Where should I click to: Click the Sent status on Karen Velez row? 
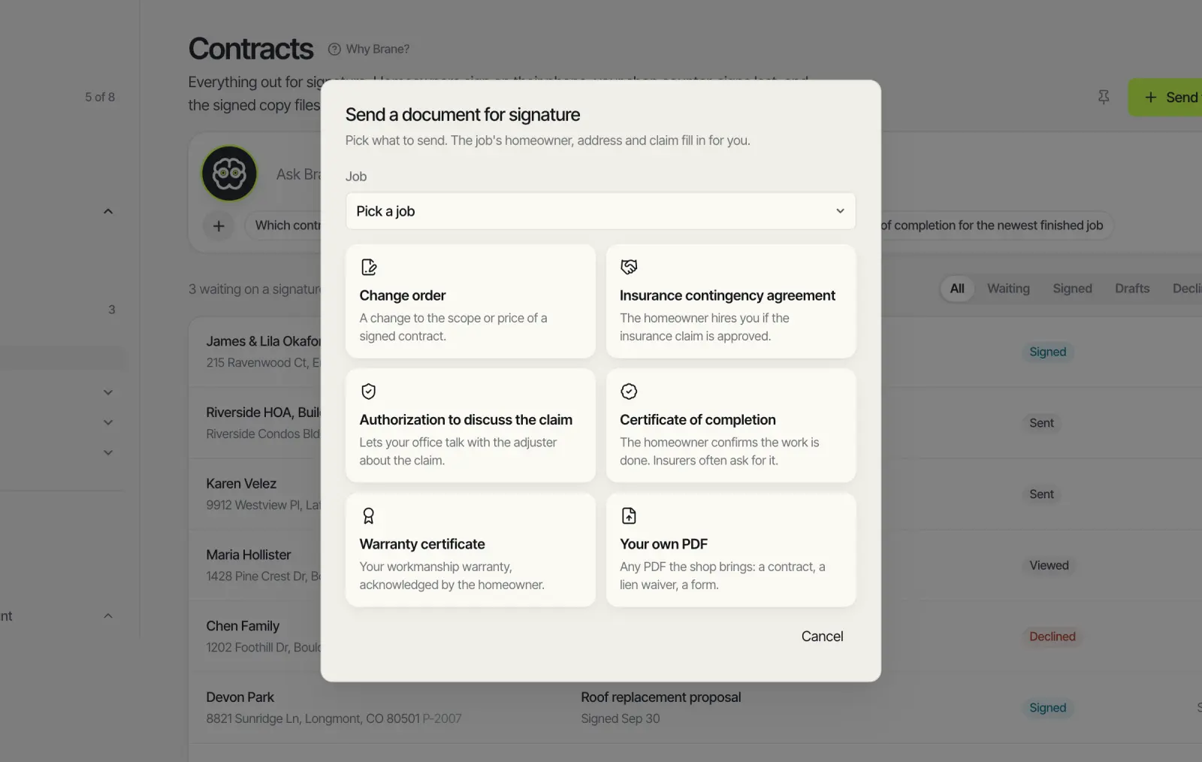1041,494
